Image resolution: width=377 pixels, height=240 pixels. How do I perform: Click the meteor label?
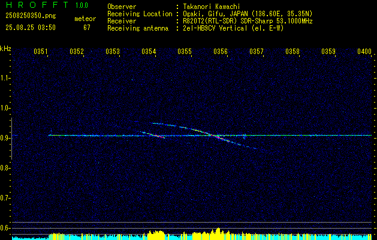pos(85,19)
